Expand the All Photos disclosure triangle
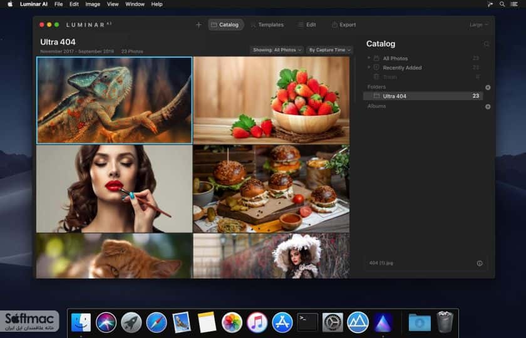The width and height of the screenshot is (526, 338). click(369, 58)
